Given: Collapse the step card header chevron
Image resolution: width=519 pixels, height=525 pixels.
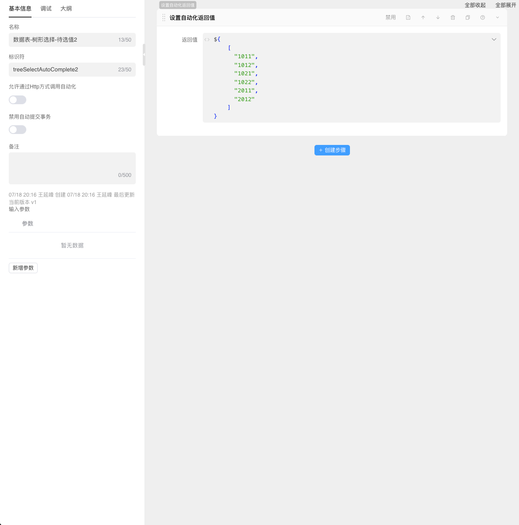Looking at the screenshot, I should coord(498,18).
